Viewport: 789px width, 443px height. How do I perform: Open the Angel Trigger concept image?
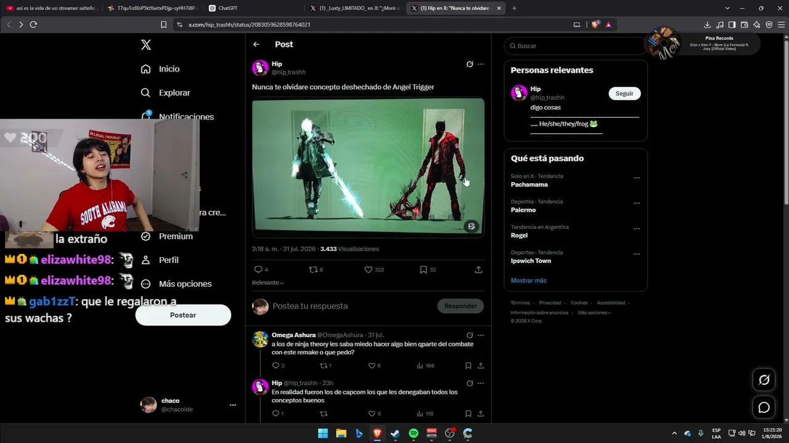(368, 166)
